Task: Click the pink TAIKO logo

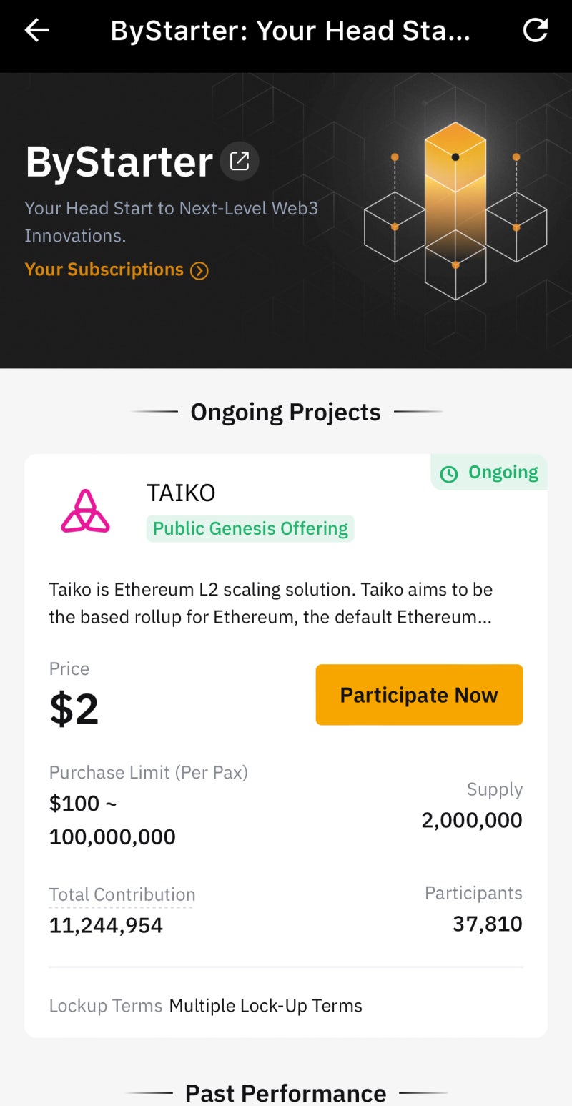Action: pos(85,511)
